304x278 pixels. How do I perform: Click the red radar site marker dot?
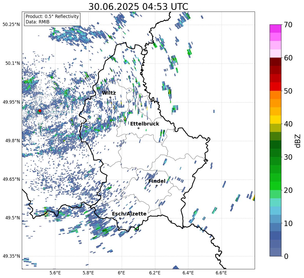pos(40,111)
